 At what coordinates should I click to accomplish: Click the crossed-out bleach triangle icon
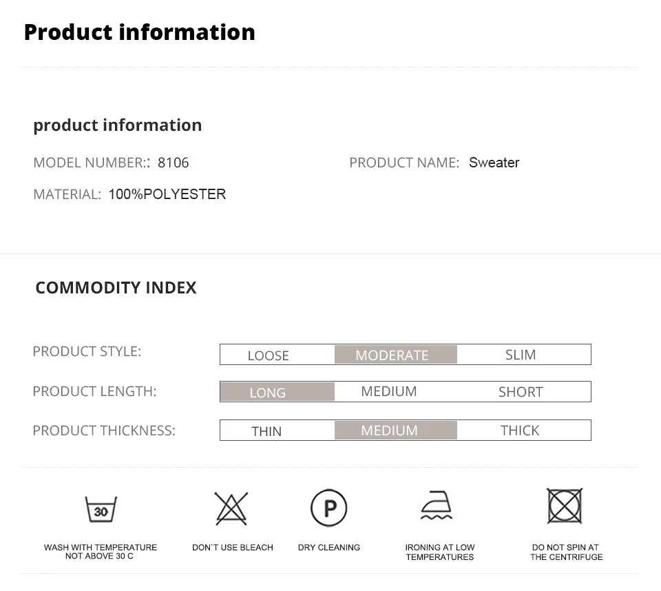(x=231, y=508)
